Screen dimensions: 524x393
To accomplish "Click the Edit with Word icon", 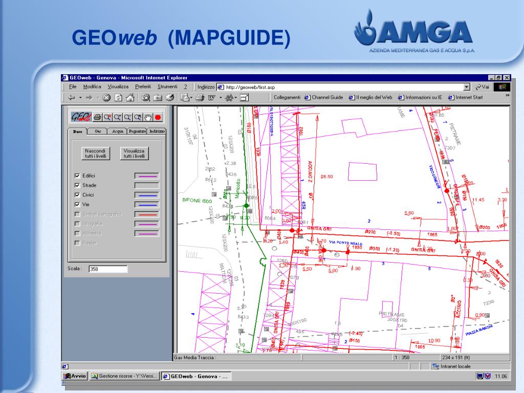I will [x=211, y=98].
